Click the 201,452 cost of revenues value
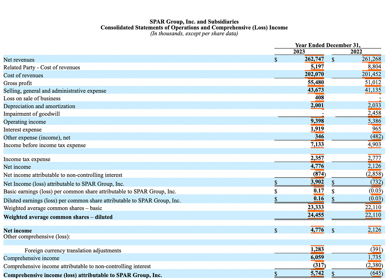Viewport: 386px width, 280px height. coord(371,74)
